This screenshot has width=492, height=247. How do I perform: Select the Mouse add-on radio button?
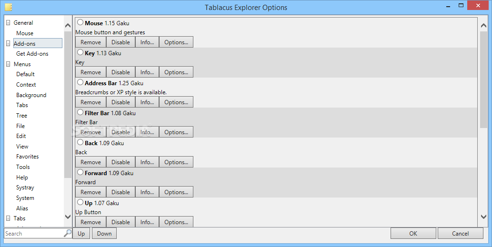pyautogui.click(x=80, y=22)
